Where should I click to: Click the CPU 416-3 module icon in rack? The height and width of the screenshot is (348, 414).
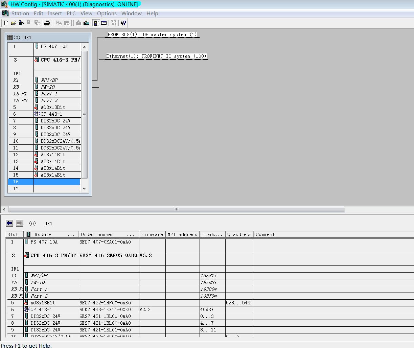(x=37, y=60)
